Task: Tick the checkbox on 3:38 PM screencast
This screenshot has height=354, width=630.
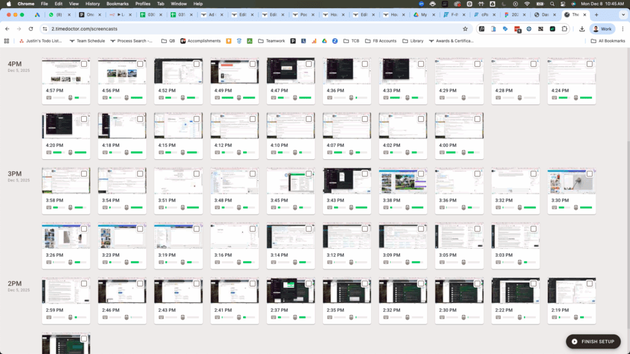Action: point(421,174)
